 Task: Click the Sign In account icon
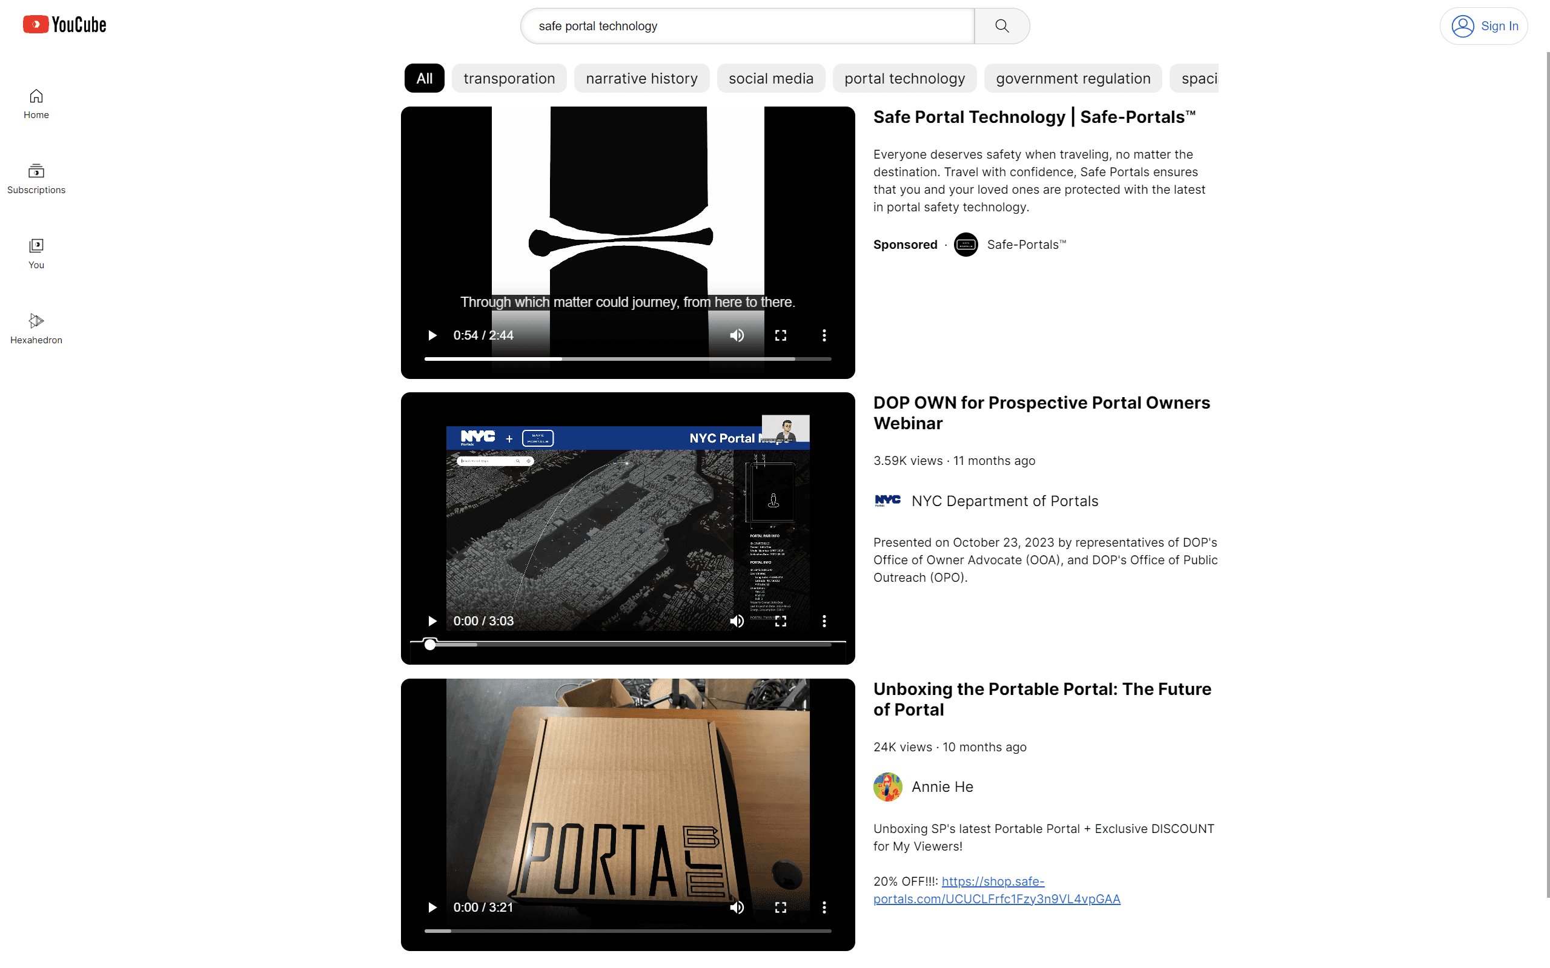[x=1463, y=25]
